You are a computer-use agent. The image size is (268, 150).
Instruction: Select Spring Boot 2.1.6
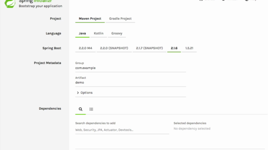[174, 48]
